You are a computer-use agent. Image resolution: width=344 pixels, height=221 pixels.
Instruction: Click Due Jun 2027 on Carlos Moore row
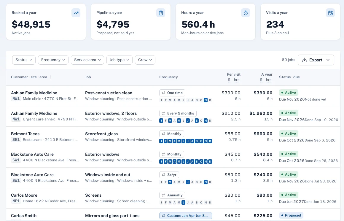291,201
